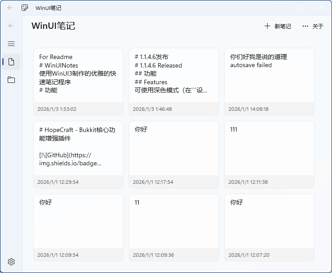The image size is (332, 273).
Task: Click the back arrow in the sidebar
Action: (x=11, y=26)
